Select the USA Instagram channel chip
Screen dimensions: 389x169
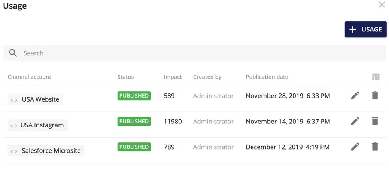(38, 125)
